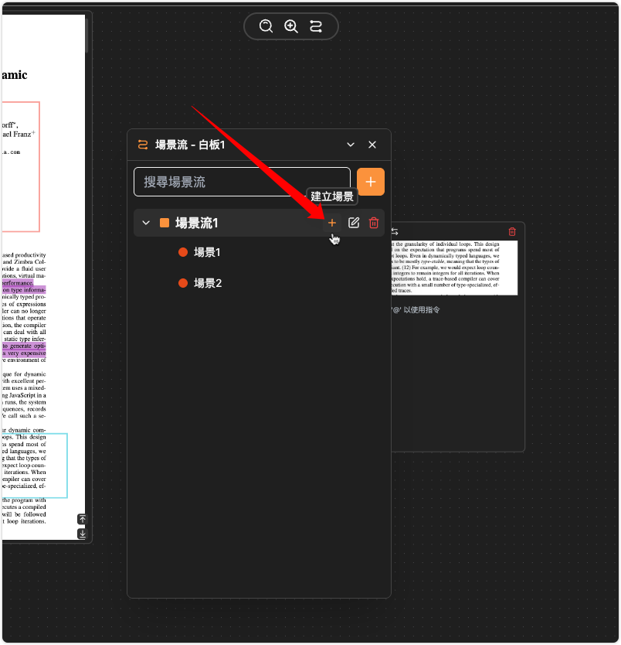Close the 場景流 - 白板1 panel

click(x=372, y=145)
